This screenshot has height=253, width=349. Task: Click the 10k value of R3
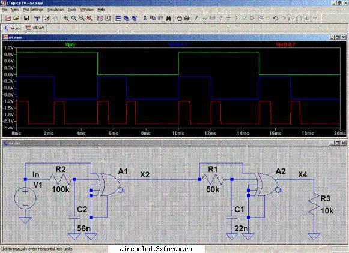point(327,210)
